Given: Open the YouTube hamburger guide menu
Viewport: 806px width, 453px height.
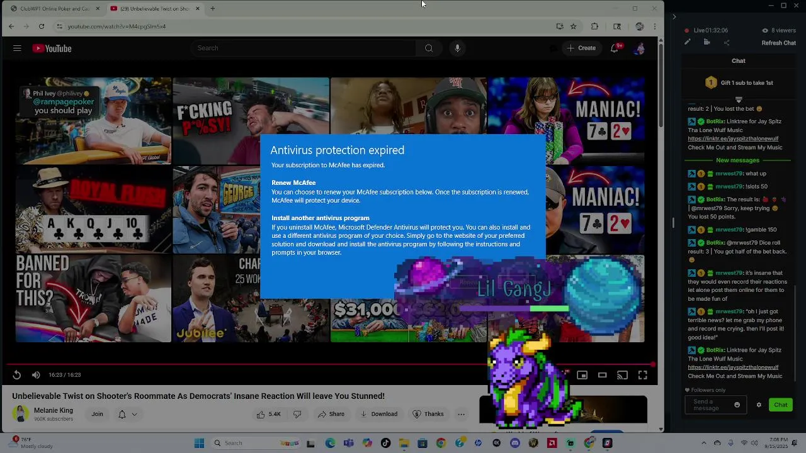Looking at the screenshot, I should point(17,48).
